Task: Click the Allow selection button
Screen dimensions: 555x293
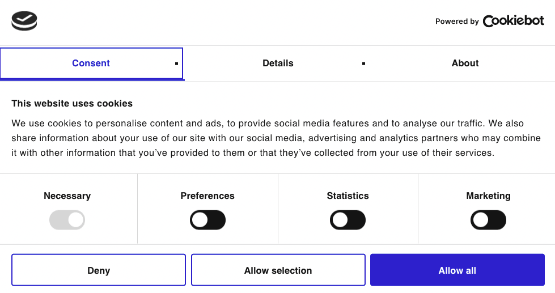Action: pyautogui.click(x=278, y=270)
